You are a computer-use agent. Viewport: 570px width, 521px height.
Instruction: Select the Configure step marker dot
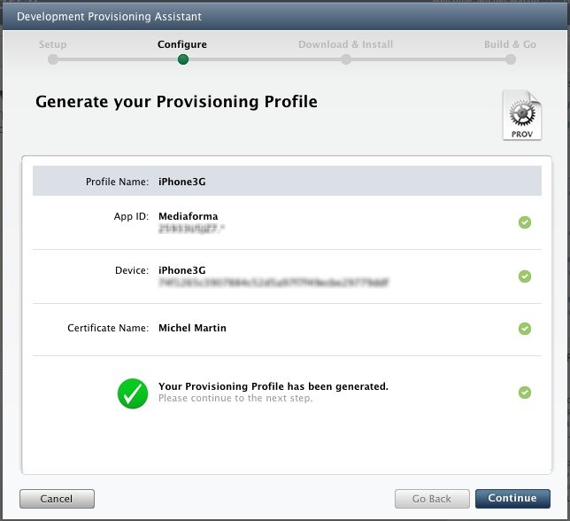pyautogui.click(x=182, y=60)
